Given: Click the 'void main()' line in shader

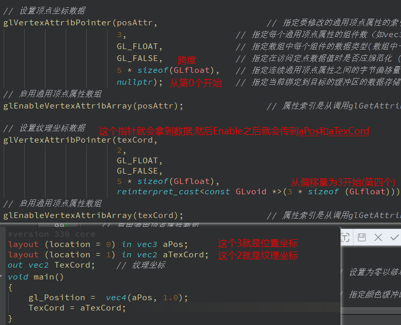Looking at the screenshot, I should click(x=36, y=276).
